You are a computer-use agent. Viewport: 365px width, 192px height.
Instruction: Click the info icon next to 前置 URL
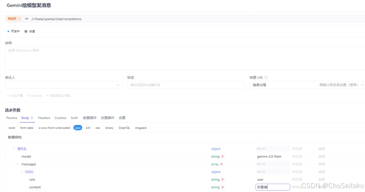tap(266, 78)
